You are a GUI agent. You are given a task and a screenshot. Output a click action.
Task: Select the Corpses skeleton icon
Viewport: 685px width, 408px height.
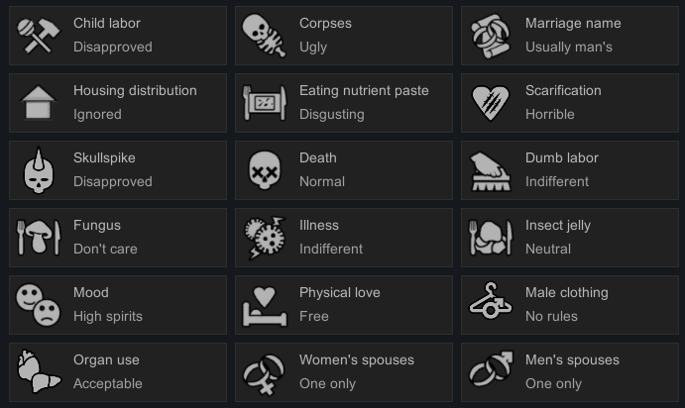266,35
